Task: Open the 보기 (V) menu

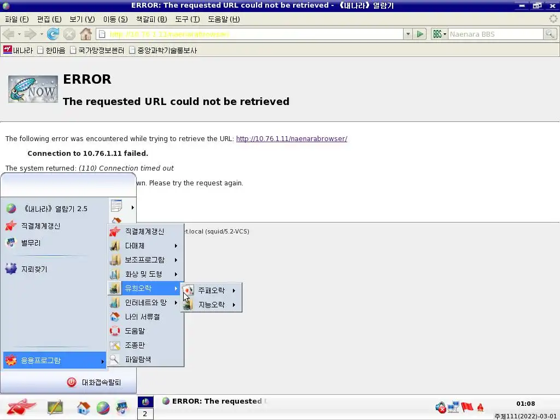Action: click(82, 19)
